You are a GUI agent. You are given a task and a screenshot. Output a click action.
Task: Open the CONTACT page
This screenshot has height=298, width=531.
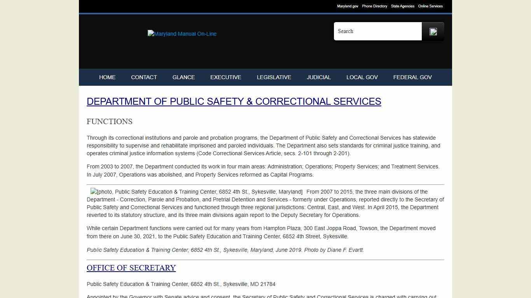coord(144,77)
